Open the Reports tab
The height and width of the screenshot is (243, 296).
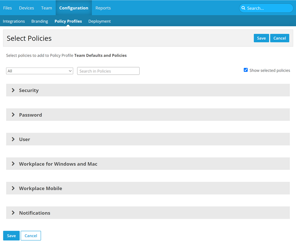[103, 8]
